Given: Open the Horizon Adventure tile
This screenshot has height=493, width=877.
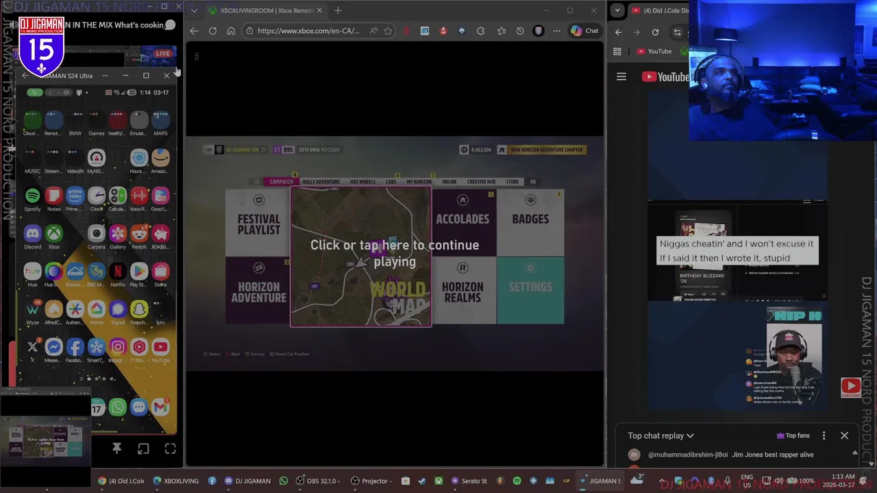Looking at the screenshot, I should coord(258,291).
